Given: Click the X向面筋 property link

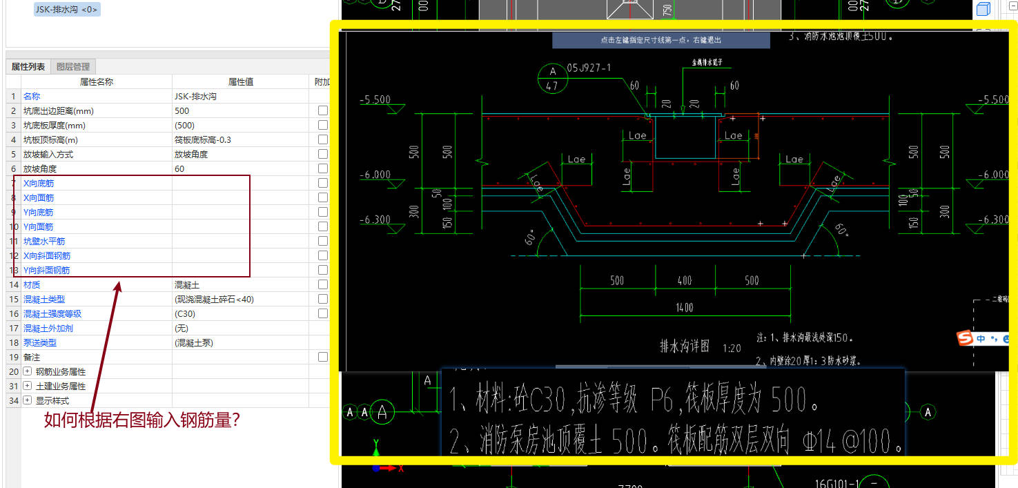Looking at the screenshot, I should tap(39, 197).
